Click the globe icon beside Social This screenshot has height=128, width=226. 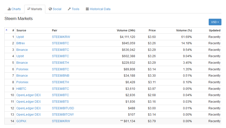(x=50, y=9)
